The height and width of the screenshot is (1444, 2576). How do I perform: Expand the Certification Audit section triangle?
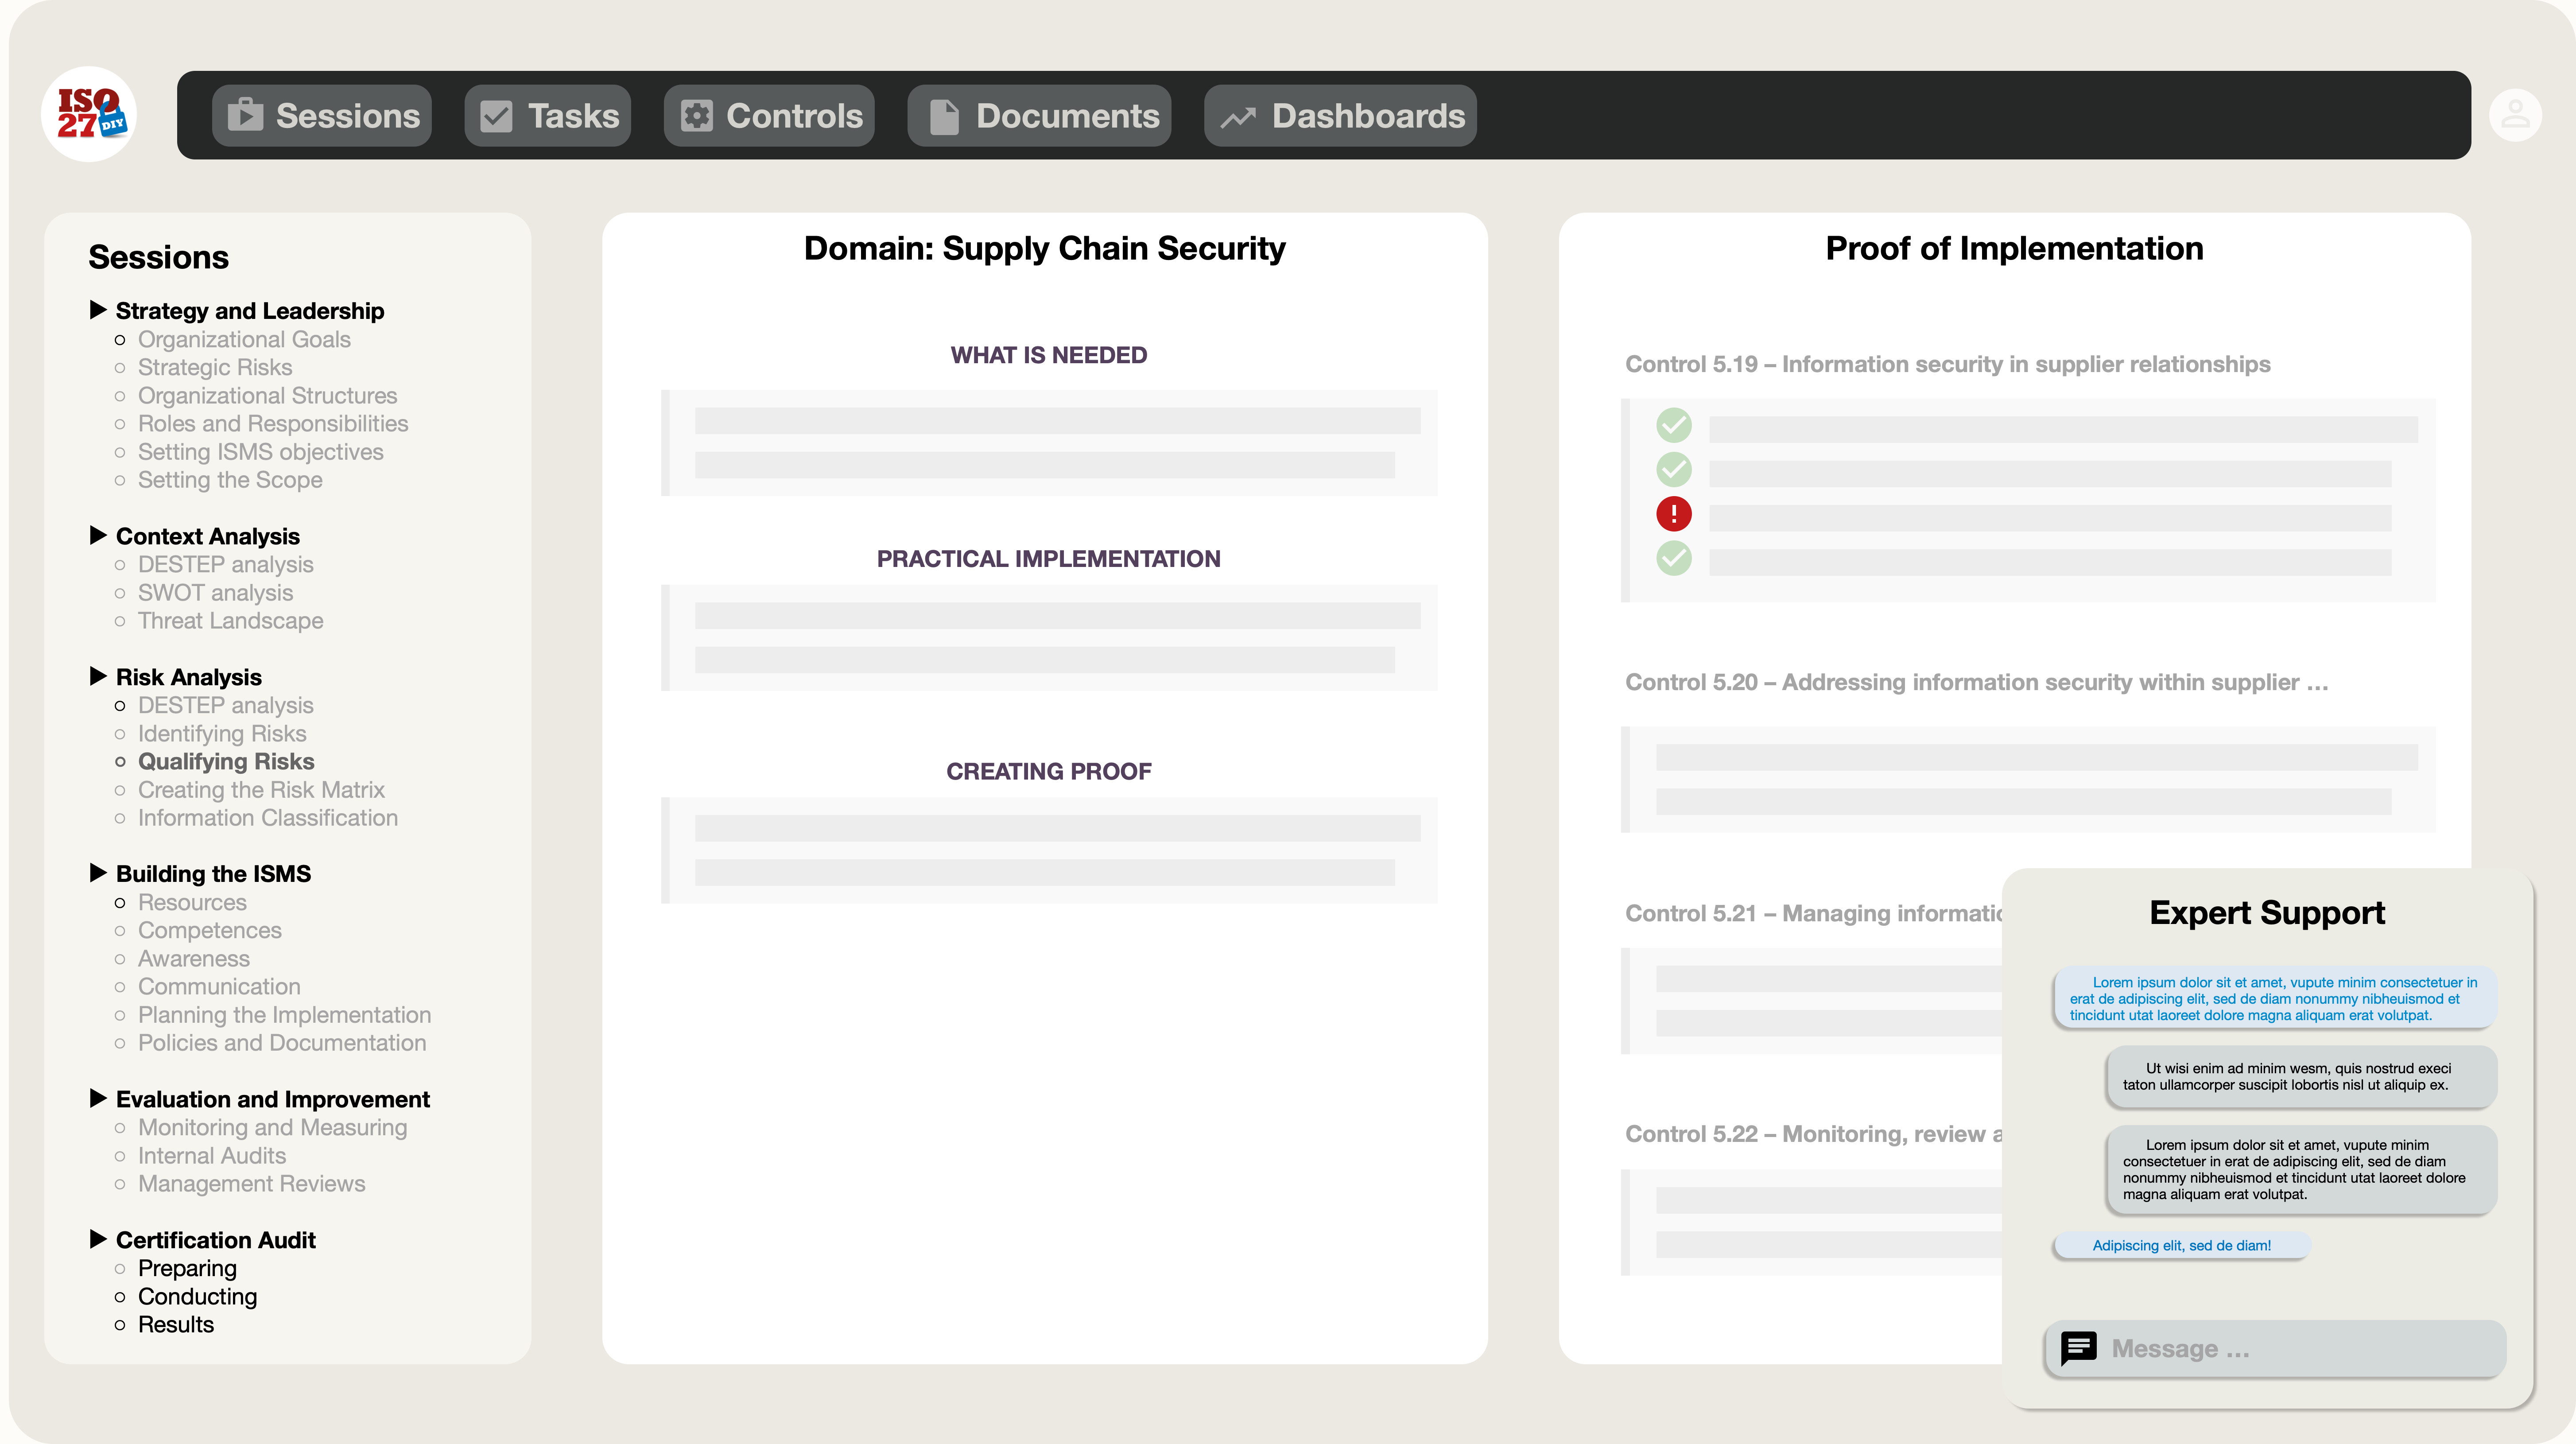click(x=98, y=1239)
